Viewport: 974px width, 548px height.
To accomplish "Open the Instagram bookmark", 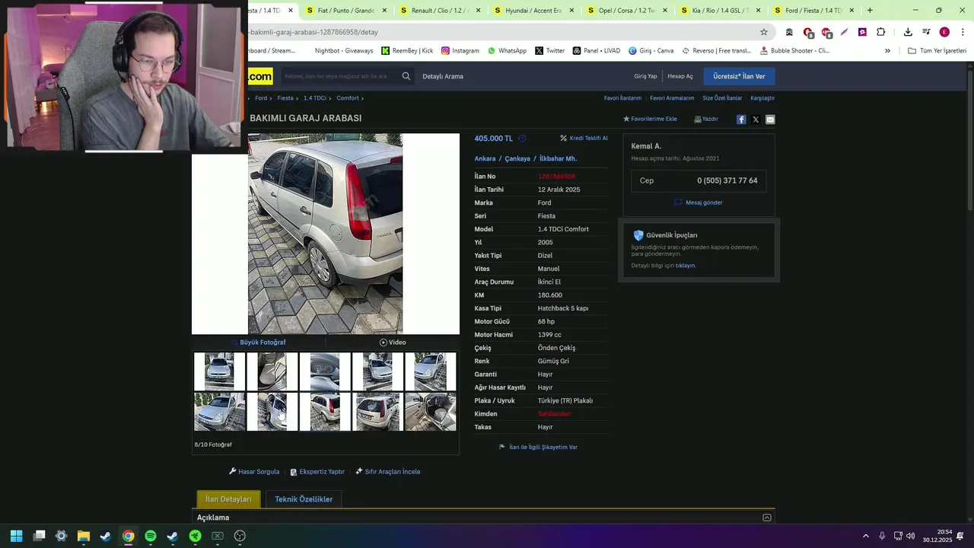I will click(x=460, y=50).
